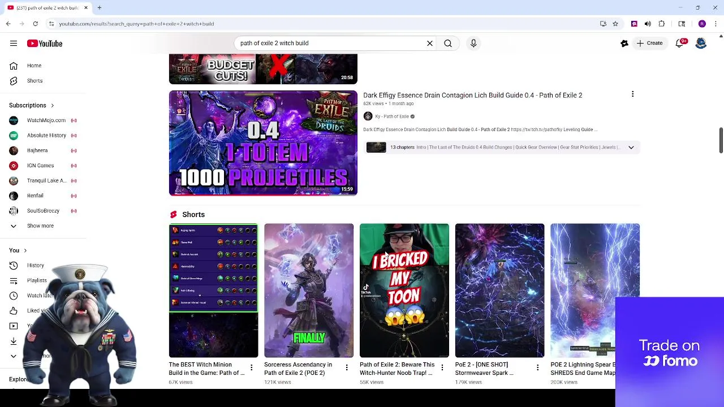This screenshot has height=407, width=724.
Task: Open SoulSoBreezy subscription channel
Action: pyautogui.click(x=43, y=211)
